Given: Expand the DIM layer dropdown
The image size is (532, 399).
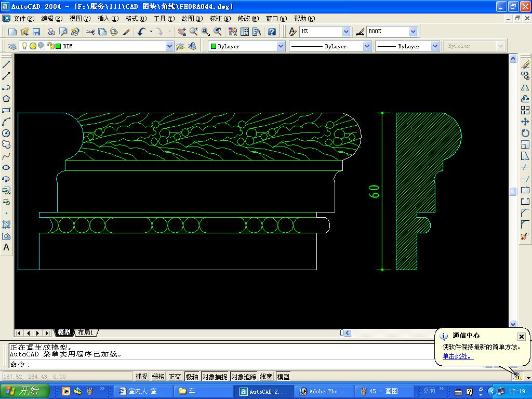Looking at the screenshot, I should (x=169, y=46).
